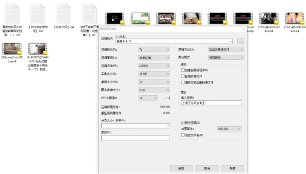Click the 取消 button

point(207,168)
